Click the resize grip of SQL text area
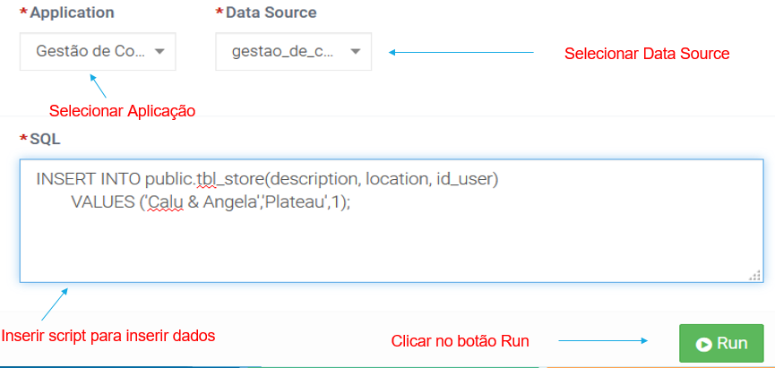The width and height of the screenshot is (775, 368). tap(754, 275)
